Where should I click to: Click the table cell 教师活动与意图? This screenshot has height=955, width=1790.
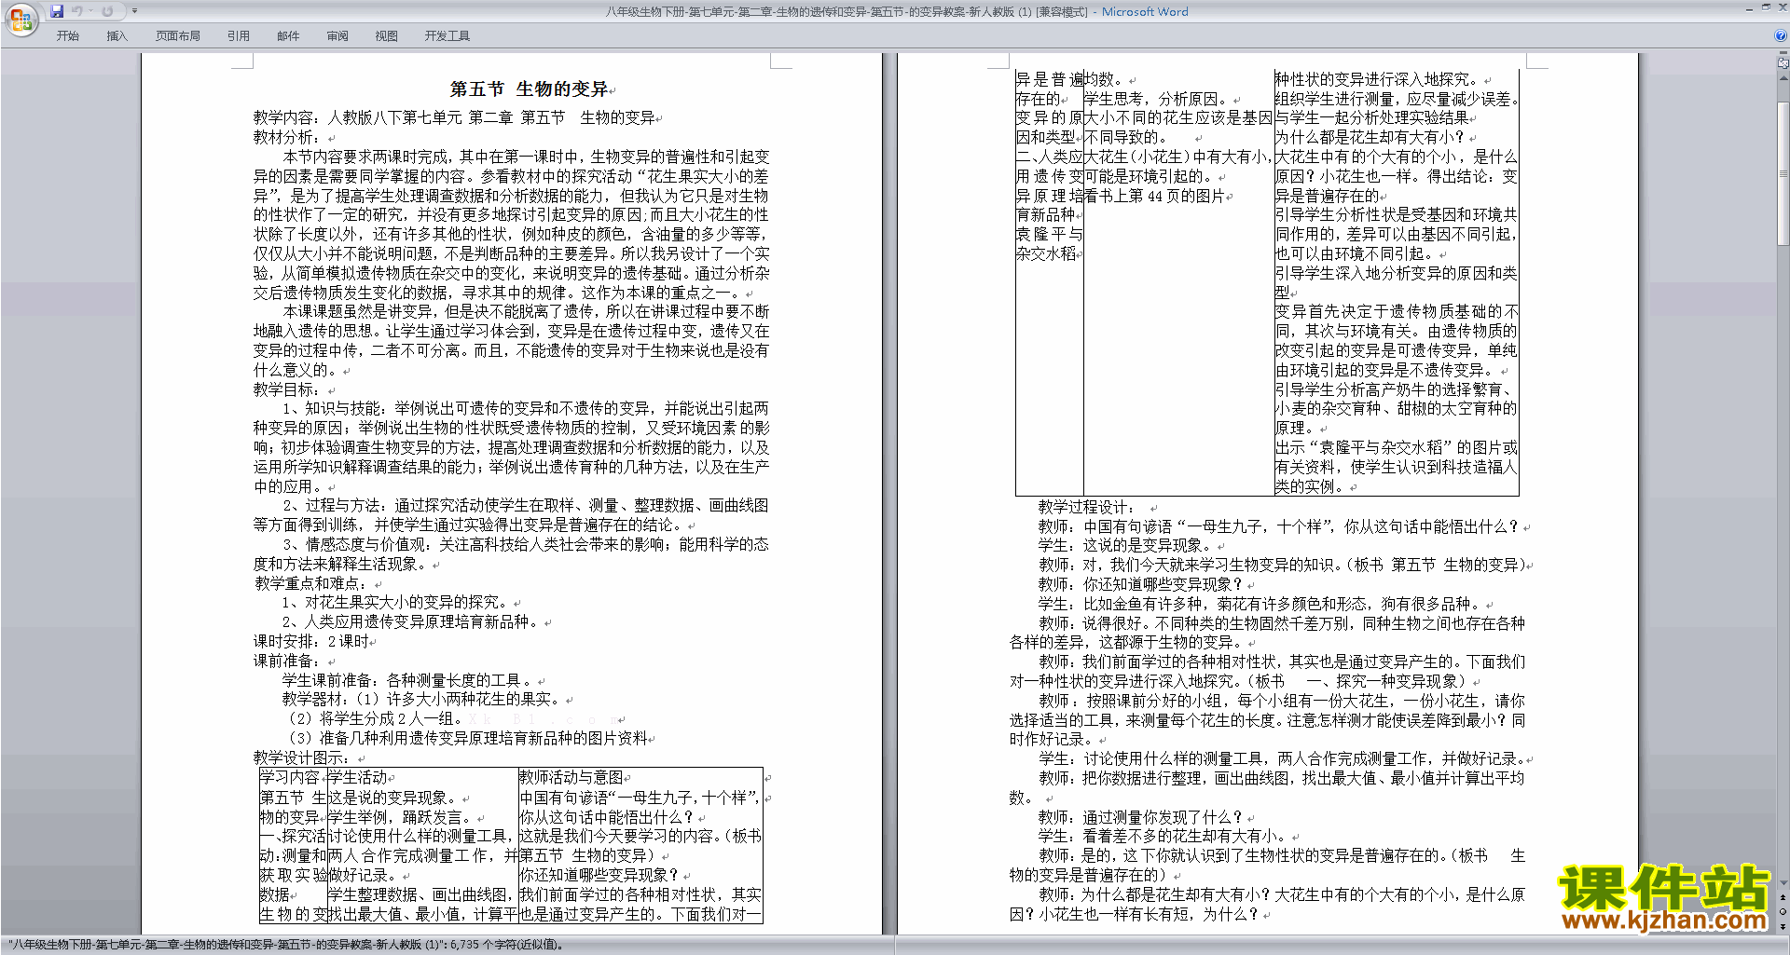pos(571,778)
